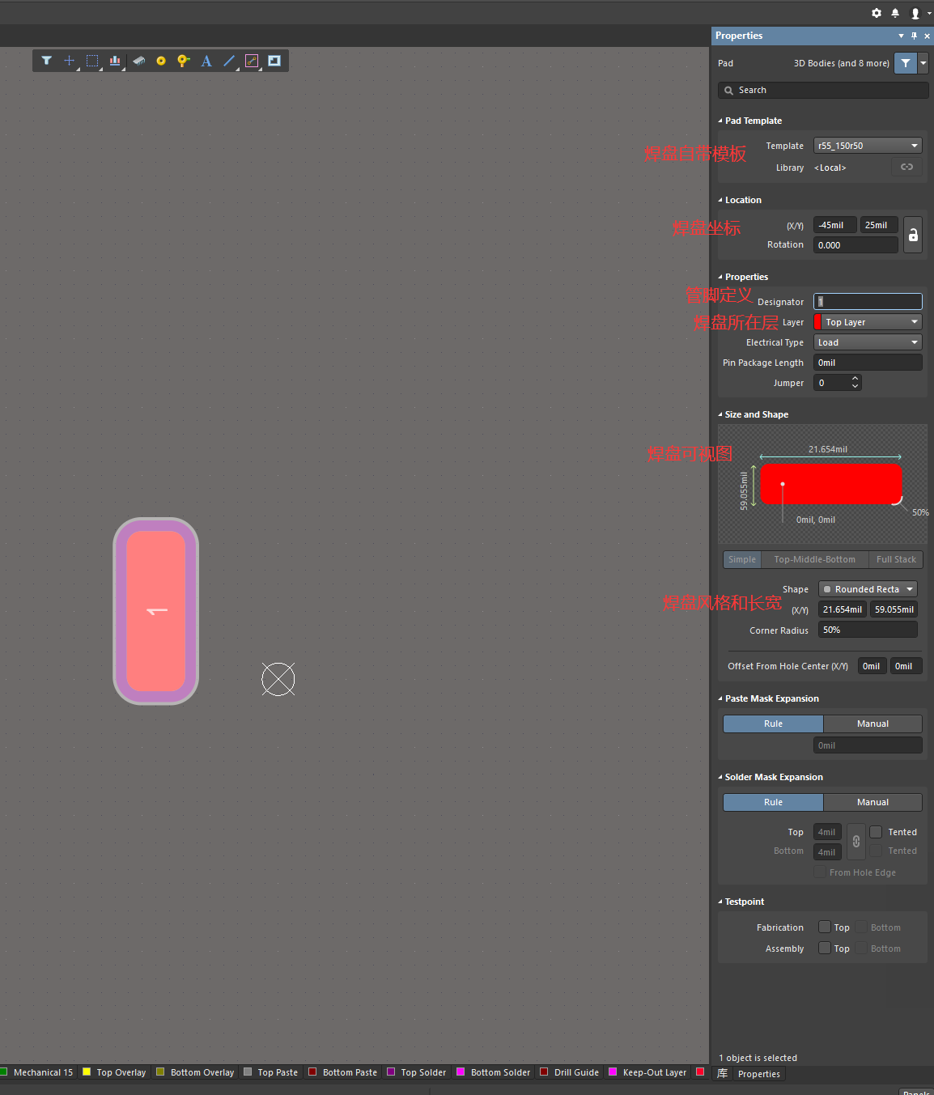Select the place keepout track tool
The height and width of the screenshot is (1095, 934).
pos(252,61)
